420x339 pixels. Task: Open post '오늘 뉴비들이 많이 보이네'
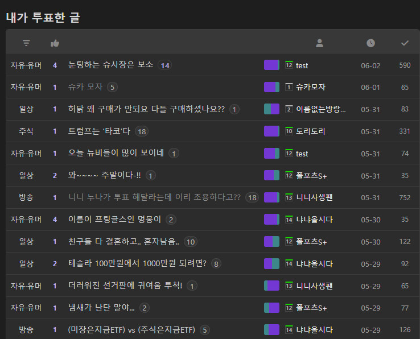pyautogui.click(x=116, y=153)
